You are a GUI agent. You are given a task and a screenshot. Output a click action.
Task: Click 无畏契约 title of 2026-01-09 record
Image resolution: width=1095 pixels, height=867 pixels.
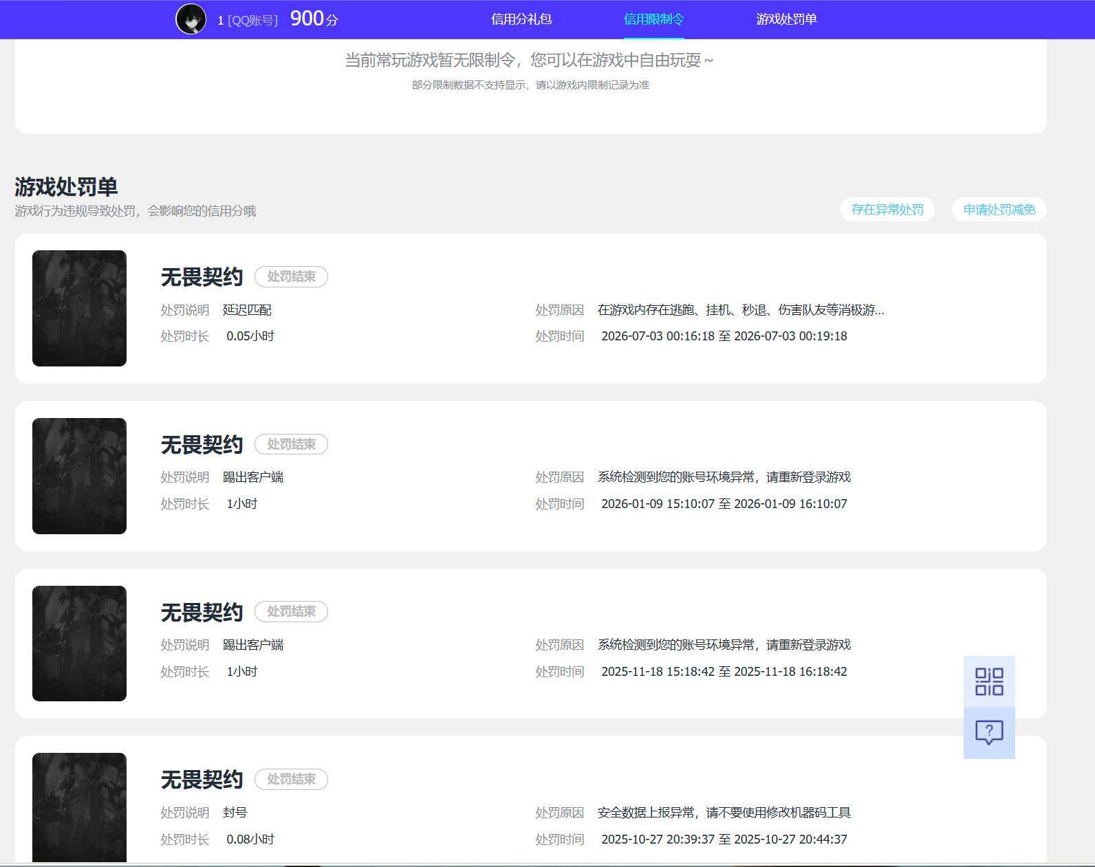[x=202, y=445]
